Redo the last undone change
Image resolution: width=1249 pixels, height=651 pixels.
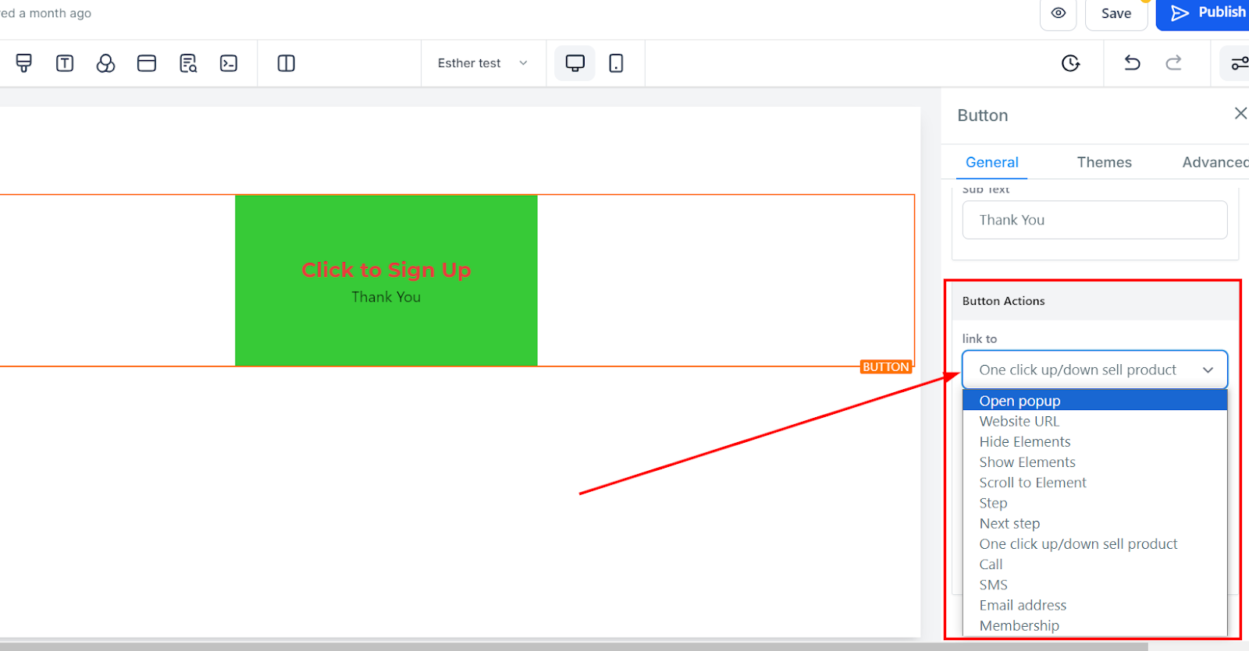click(1173, 63)
